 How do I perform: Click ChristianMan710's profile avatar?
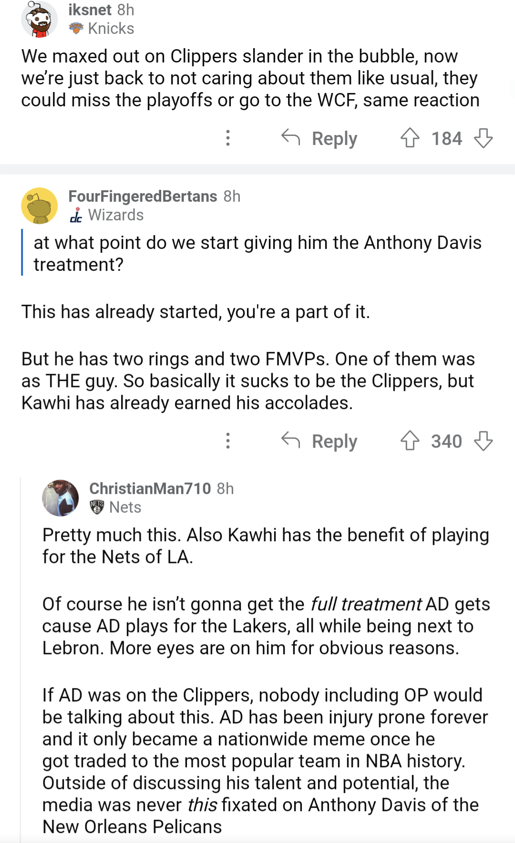click(61, 497)
